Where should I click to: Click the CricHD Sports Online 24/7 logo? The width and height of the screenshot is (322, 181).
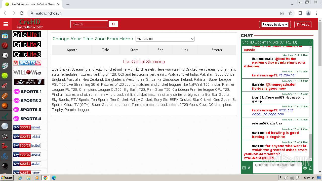(x=30, y=24)
